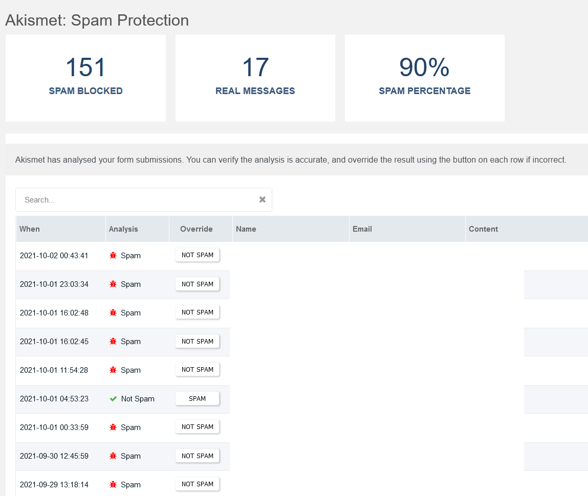Mark the 2021-10-02 00:43:41 entry as Not Spam

(x=197, y=255)
